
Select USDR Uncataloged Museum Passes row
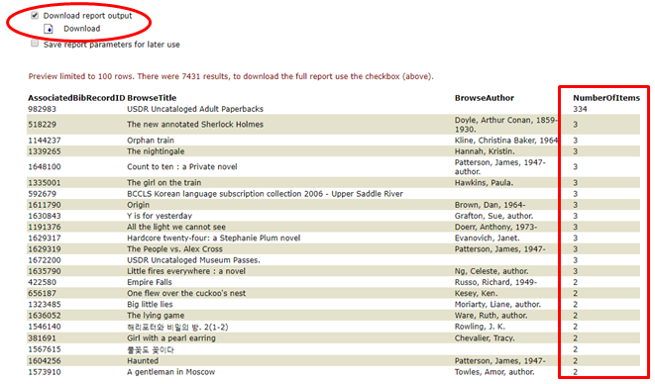[333, 260]
